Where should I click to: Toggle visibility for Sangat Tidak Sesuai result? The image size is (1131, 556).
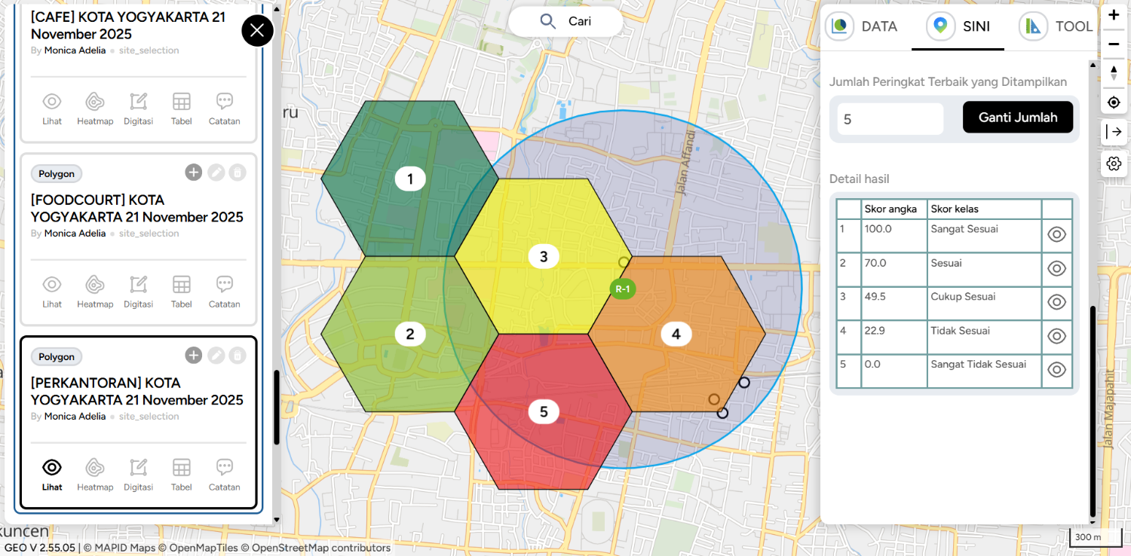[x=1056, y=371]
